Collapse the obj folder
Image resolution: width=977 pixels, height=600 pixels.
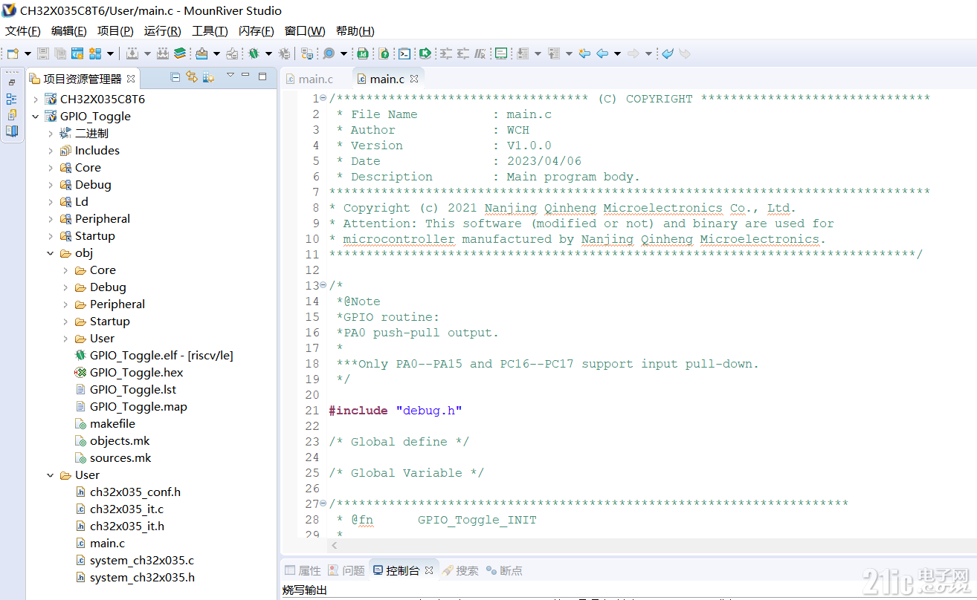tap(51, 253)
